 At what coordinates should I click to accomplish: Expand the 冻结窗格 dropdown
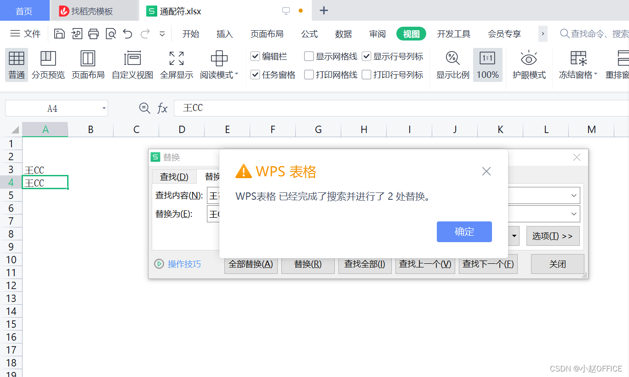[x=596, y=74]
